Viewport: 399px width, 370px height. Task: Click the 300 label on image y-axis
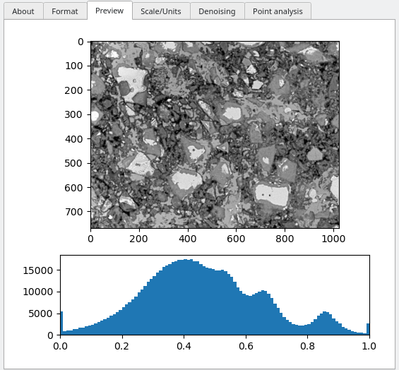[74, 114]
